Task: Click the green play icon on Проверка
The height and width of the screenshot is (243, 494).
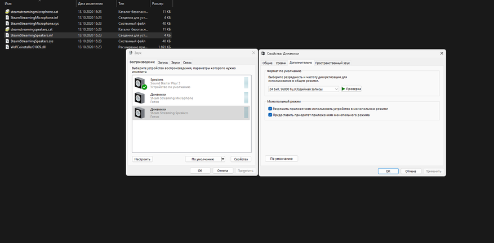Action: click(x=344, y=89)
